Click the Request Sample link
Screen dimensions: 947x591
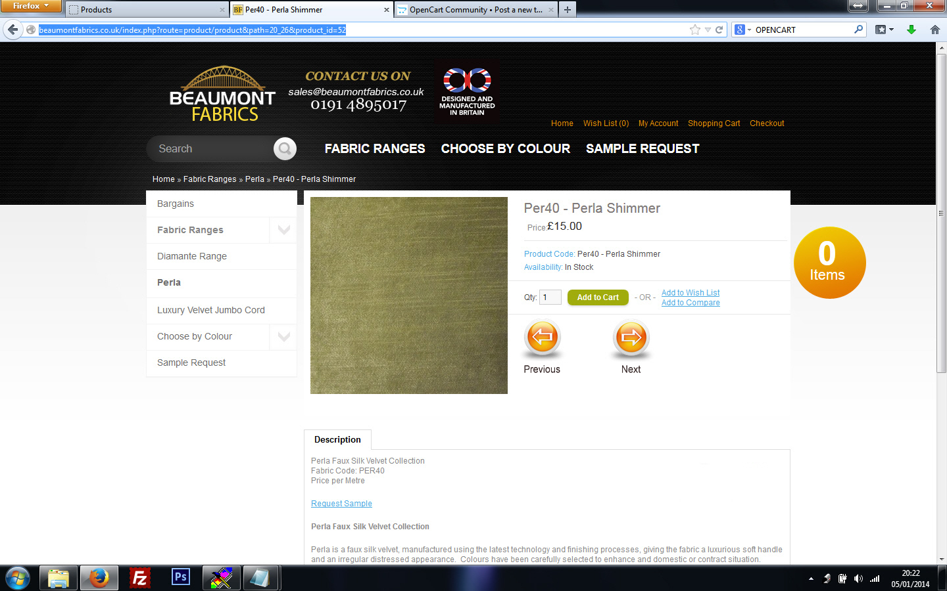pyautogui.click(x=341, y=504)
